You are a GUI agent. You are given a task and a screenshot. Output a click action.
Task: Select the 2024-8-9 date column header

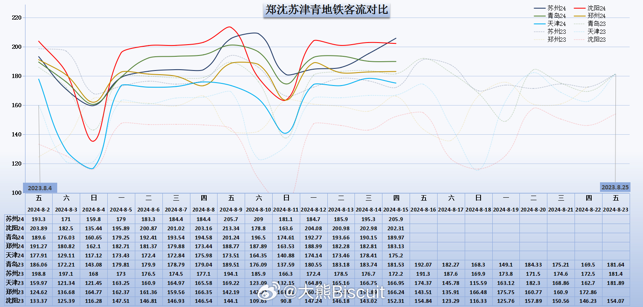tap(231, 209)
